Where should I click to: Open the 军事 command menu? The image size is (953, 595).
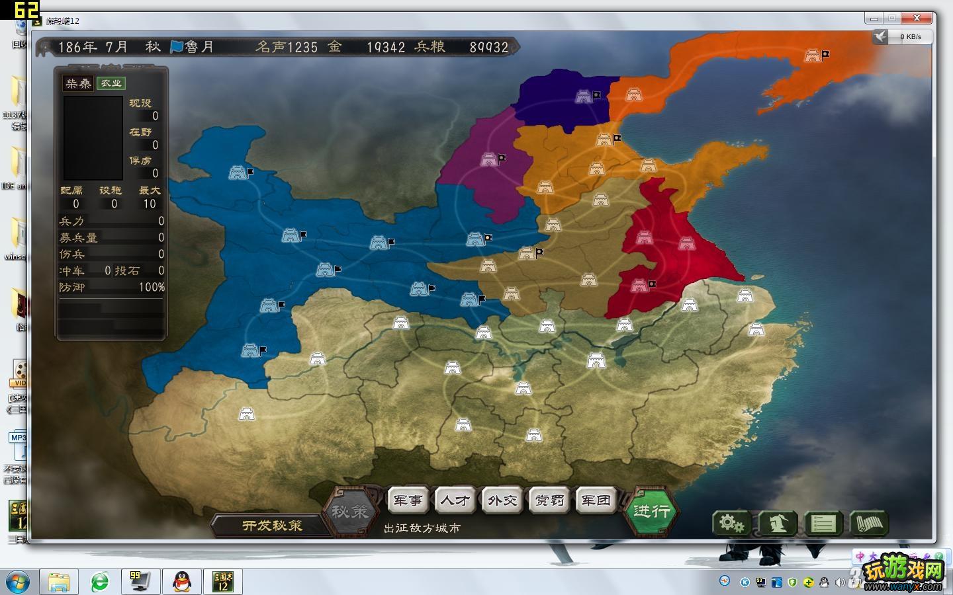pyautogui.click(x=408, y=500)
